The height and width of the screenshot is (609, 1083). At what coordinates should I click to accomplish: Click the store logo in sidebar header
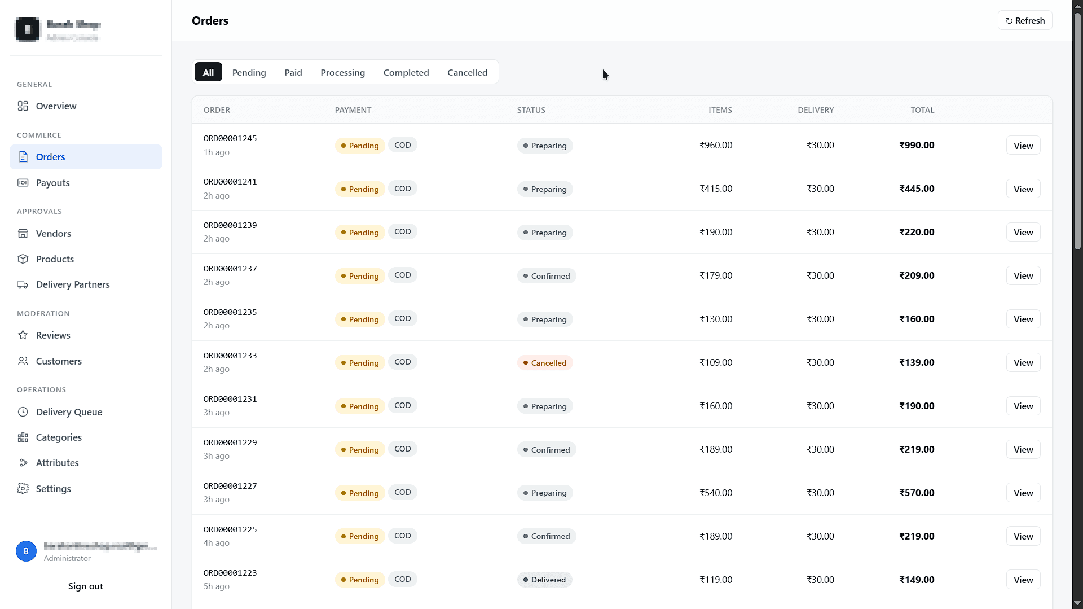pyautogui.click(x=27, y=29)
